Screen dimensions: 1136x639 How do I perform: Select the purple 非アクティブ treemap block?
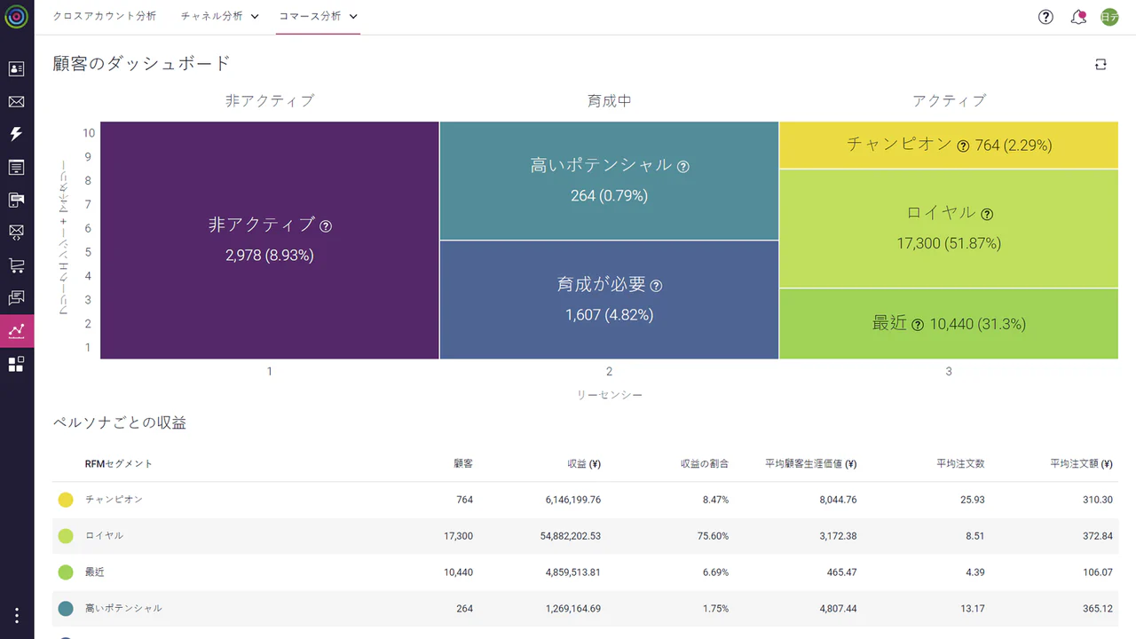(x=270, y=241)
